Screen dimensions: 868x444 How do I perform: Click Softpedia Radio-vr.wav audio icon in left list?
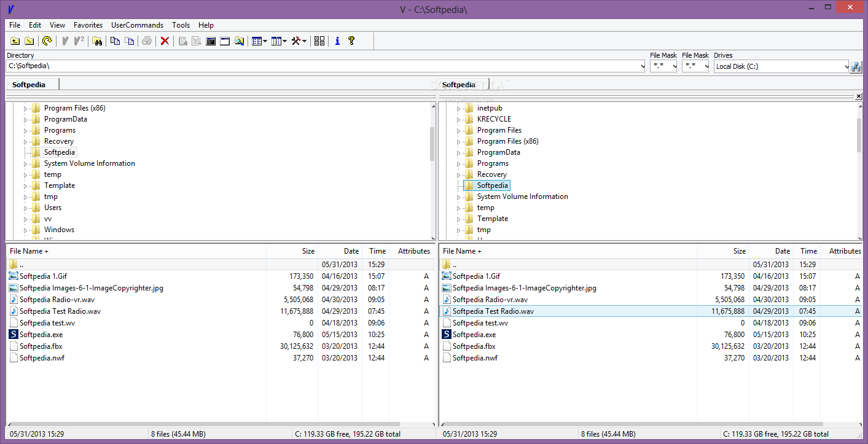[14, 300]
